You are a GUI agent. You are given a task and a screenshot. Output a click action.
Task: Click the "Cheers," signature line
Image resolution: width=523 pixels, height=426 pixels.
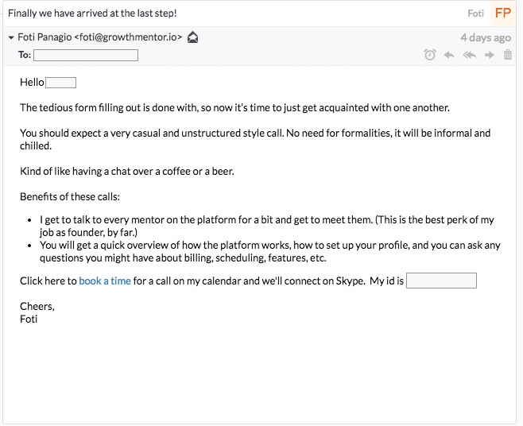coord(37,306)
